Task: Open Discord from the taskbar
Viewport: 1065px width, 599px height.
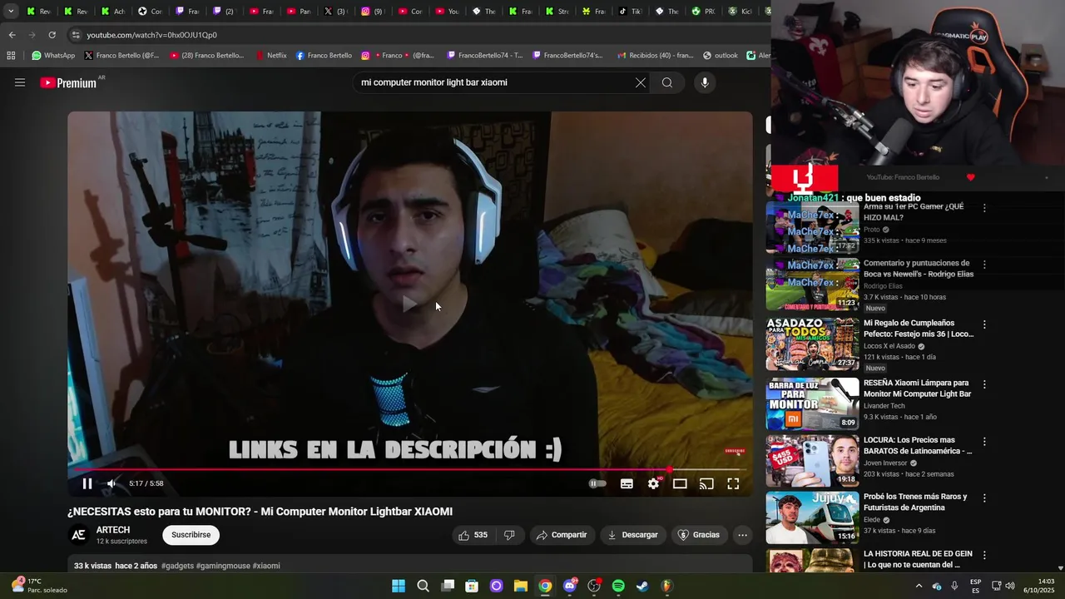Action: click(x=570, y=586)
